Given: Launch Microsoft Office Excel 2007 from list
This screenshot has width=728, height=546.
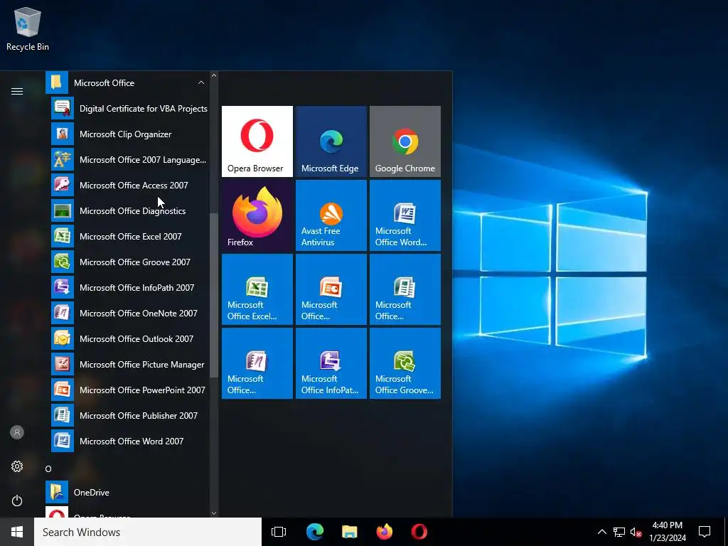Looking at the screenshot, I should click(129, 236).
